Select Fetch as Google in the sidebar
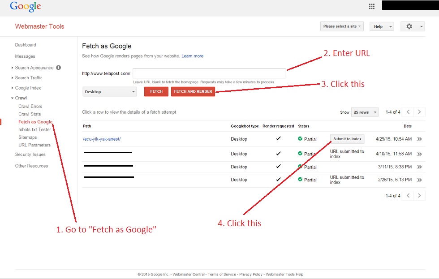The image size is (439, 279). tap(35, 122)
